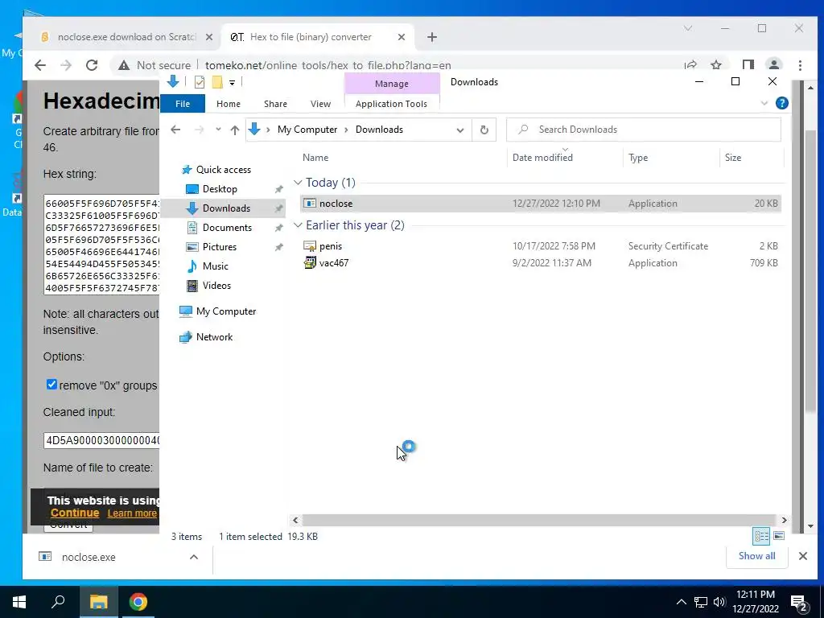Switch to large icons view in status bar

pyautogui.click(x=779, y=536)
